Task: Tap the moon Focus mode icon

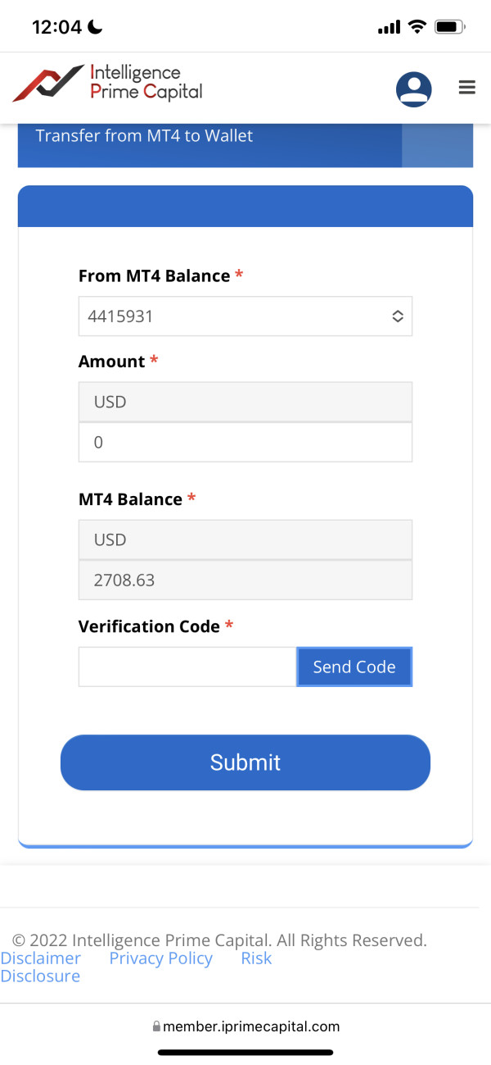Action: tap(95, 27)
